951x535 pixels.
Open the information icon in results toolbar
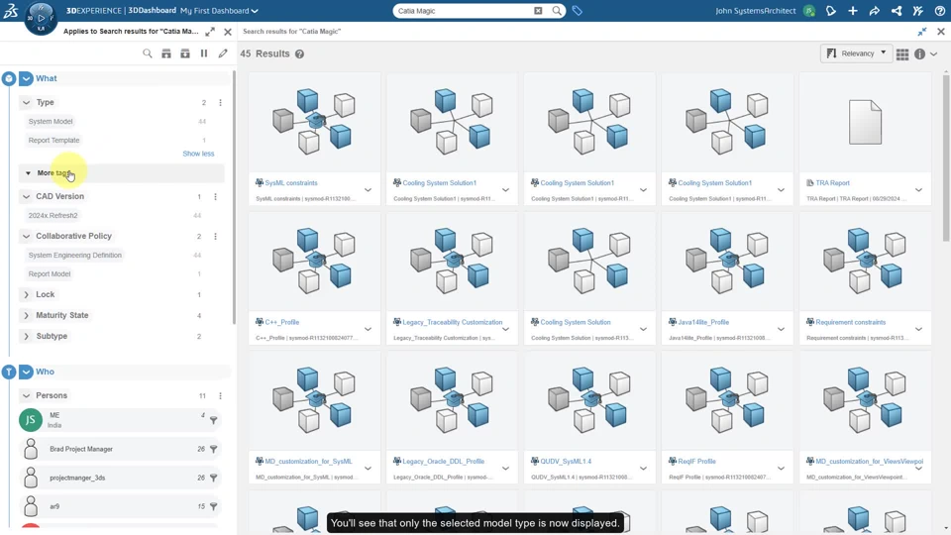pos(919,53)
